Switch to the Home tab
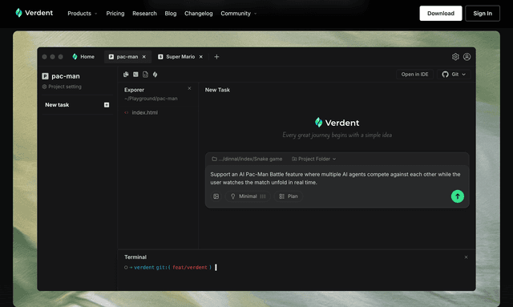This screenshot has height=307, width=513. click(83, 57)
